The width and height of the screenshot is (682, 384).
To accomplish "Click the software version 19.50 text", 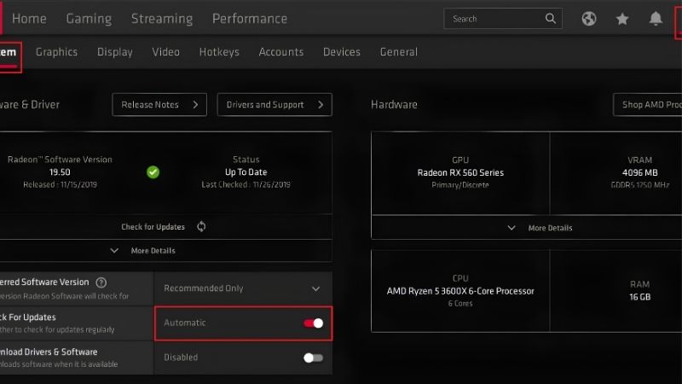I will pyautogui.click(x=60, y=172).
